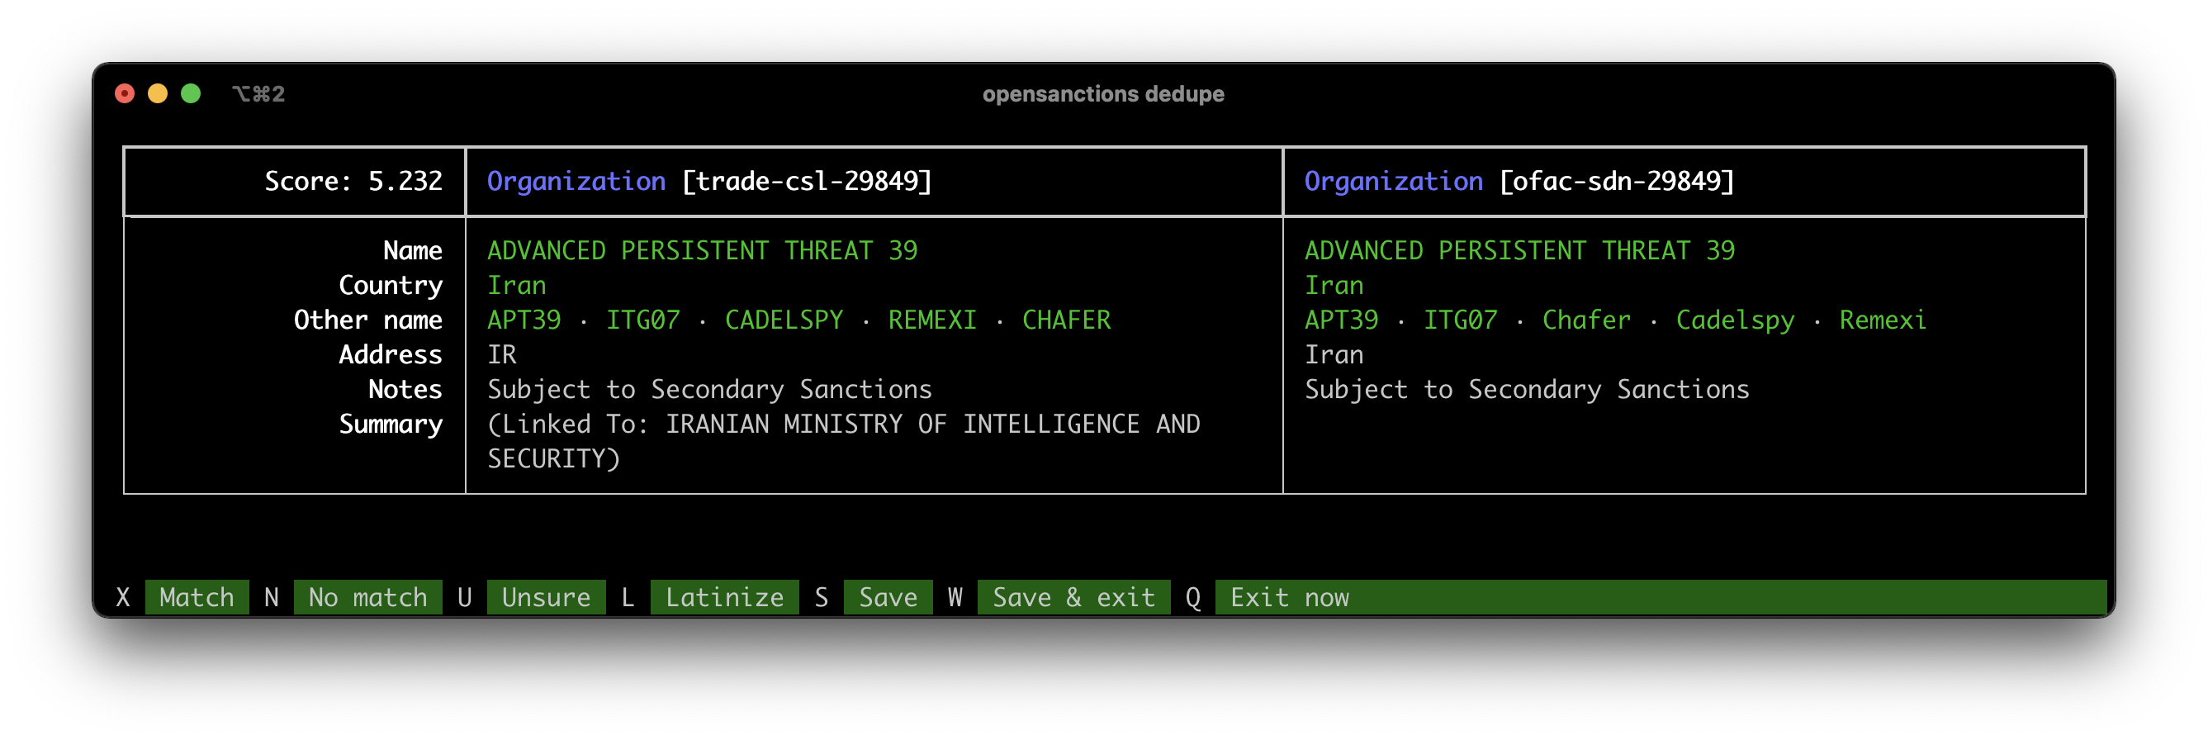Click the IR address value

[502, 354]
